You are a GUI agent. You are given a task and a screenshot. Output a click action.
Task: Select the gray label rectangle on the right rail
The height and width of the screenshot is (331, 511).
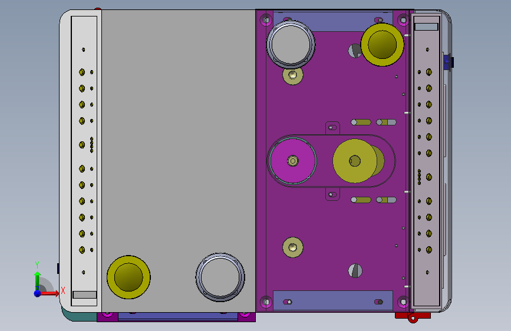point(426,27)
